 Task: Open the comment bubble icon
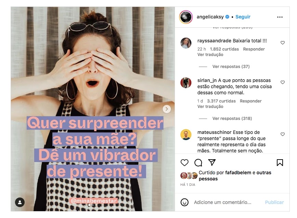(x=198, y=163)
